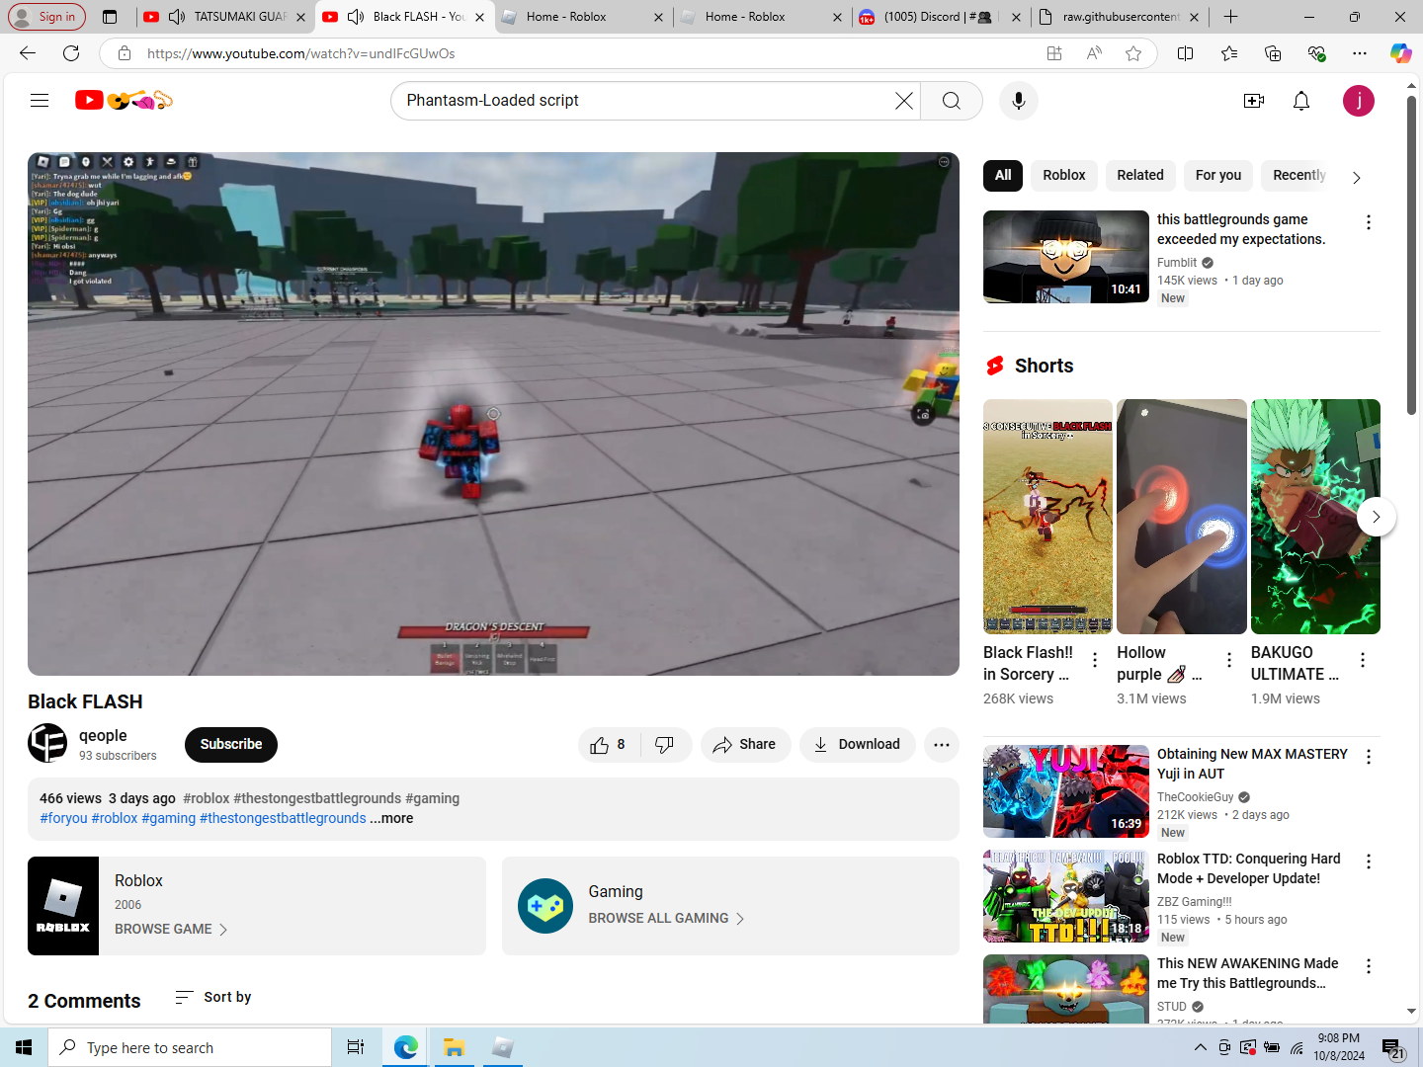The image size is (1423, 1067).
Task: Open Fumblit battlegrounds video thumbnail
Action: tap(1066, 257)
